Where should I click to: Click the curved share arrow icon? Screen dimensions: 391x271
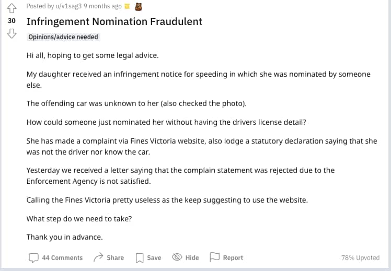[98, 257]
